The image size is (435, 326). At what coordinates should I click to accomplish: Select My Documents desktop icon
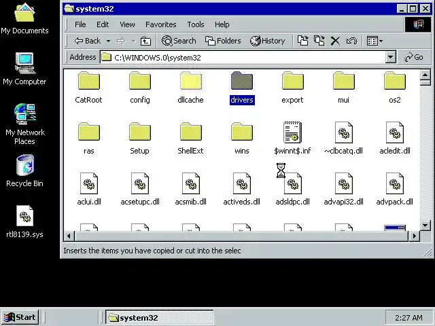point(24,18)
